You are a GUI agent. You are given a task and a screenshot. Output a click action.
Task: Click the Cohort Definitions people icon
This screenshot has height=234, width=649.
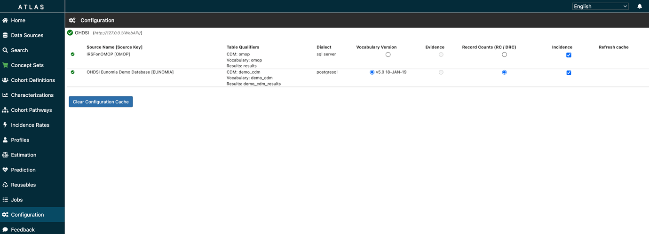[5, 80]
